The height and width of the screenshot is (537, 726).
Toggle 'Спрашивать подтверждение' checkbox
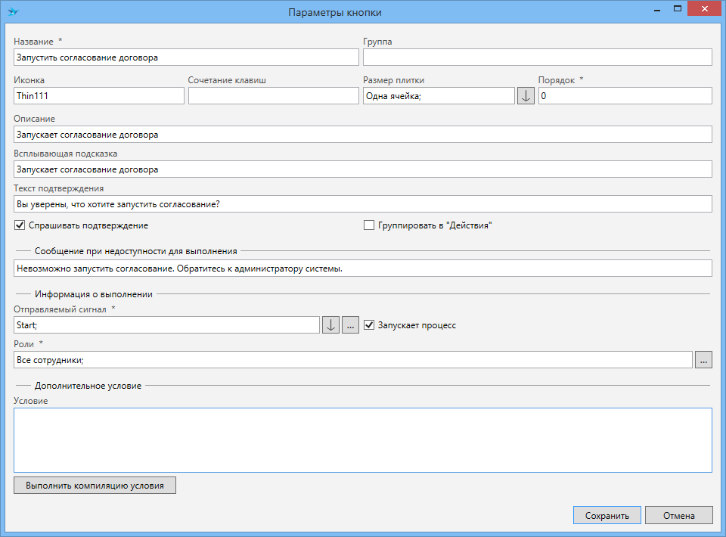[x=20, y=225]
